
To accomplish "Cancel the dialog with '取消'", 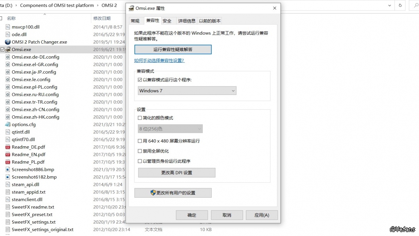I will (x=227, y=215).
